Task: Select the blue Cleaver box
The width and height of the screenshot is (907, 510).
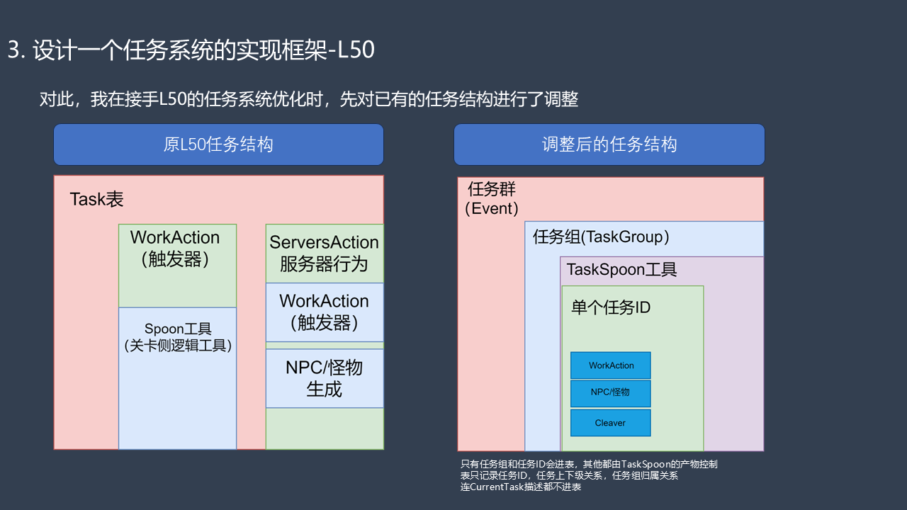Action: tap(611, 423)
